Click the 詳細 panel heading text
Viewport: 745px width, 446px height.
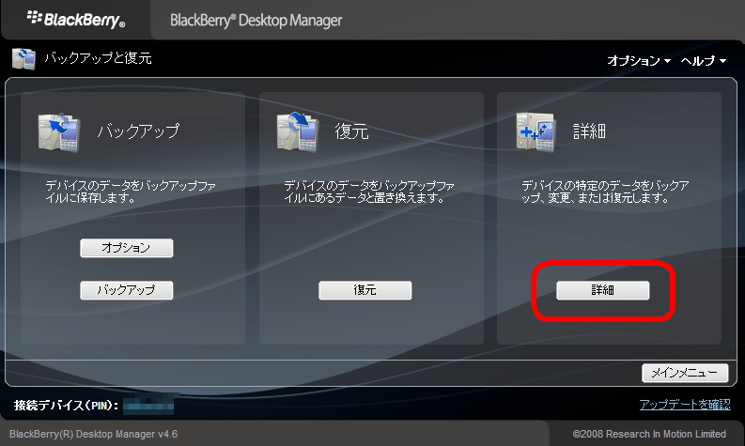click(589, 131)
